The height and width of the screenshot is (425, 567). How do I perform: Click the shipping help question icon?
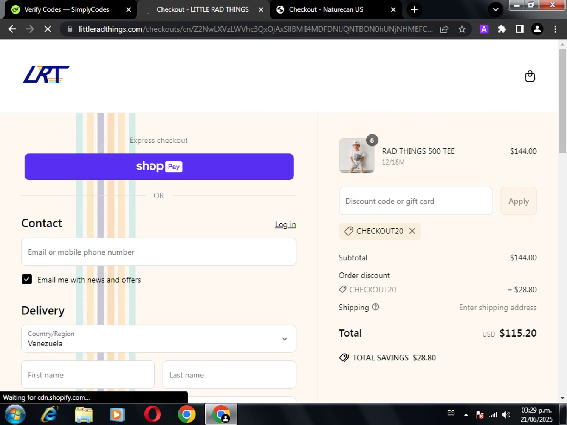[375, 307]
